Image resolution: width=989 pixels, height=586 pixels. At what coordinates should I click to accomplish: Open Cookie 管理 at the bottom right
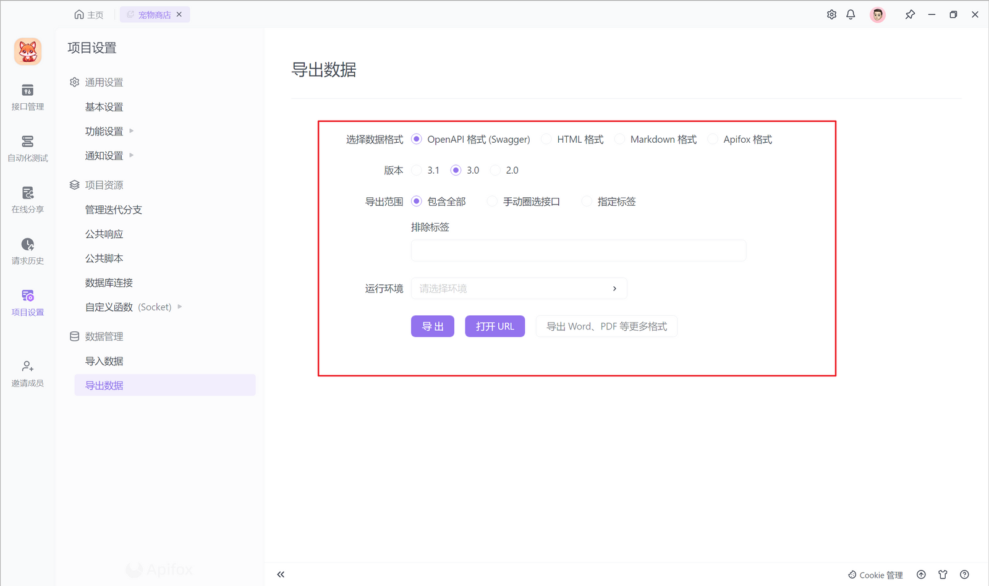[875, 574]
